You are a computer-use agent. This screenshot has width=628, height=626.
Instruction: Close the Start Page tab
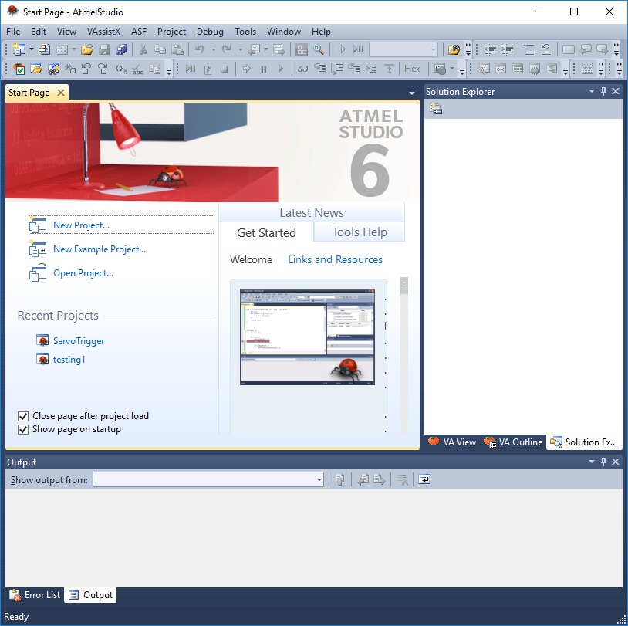[61, 93]
